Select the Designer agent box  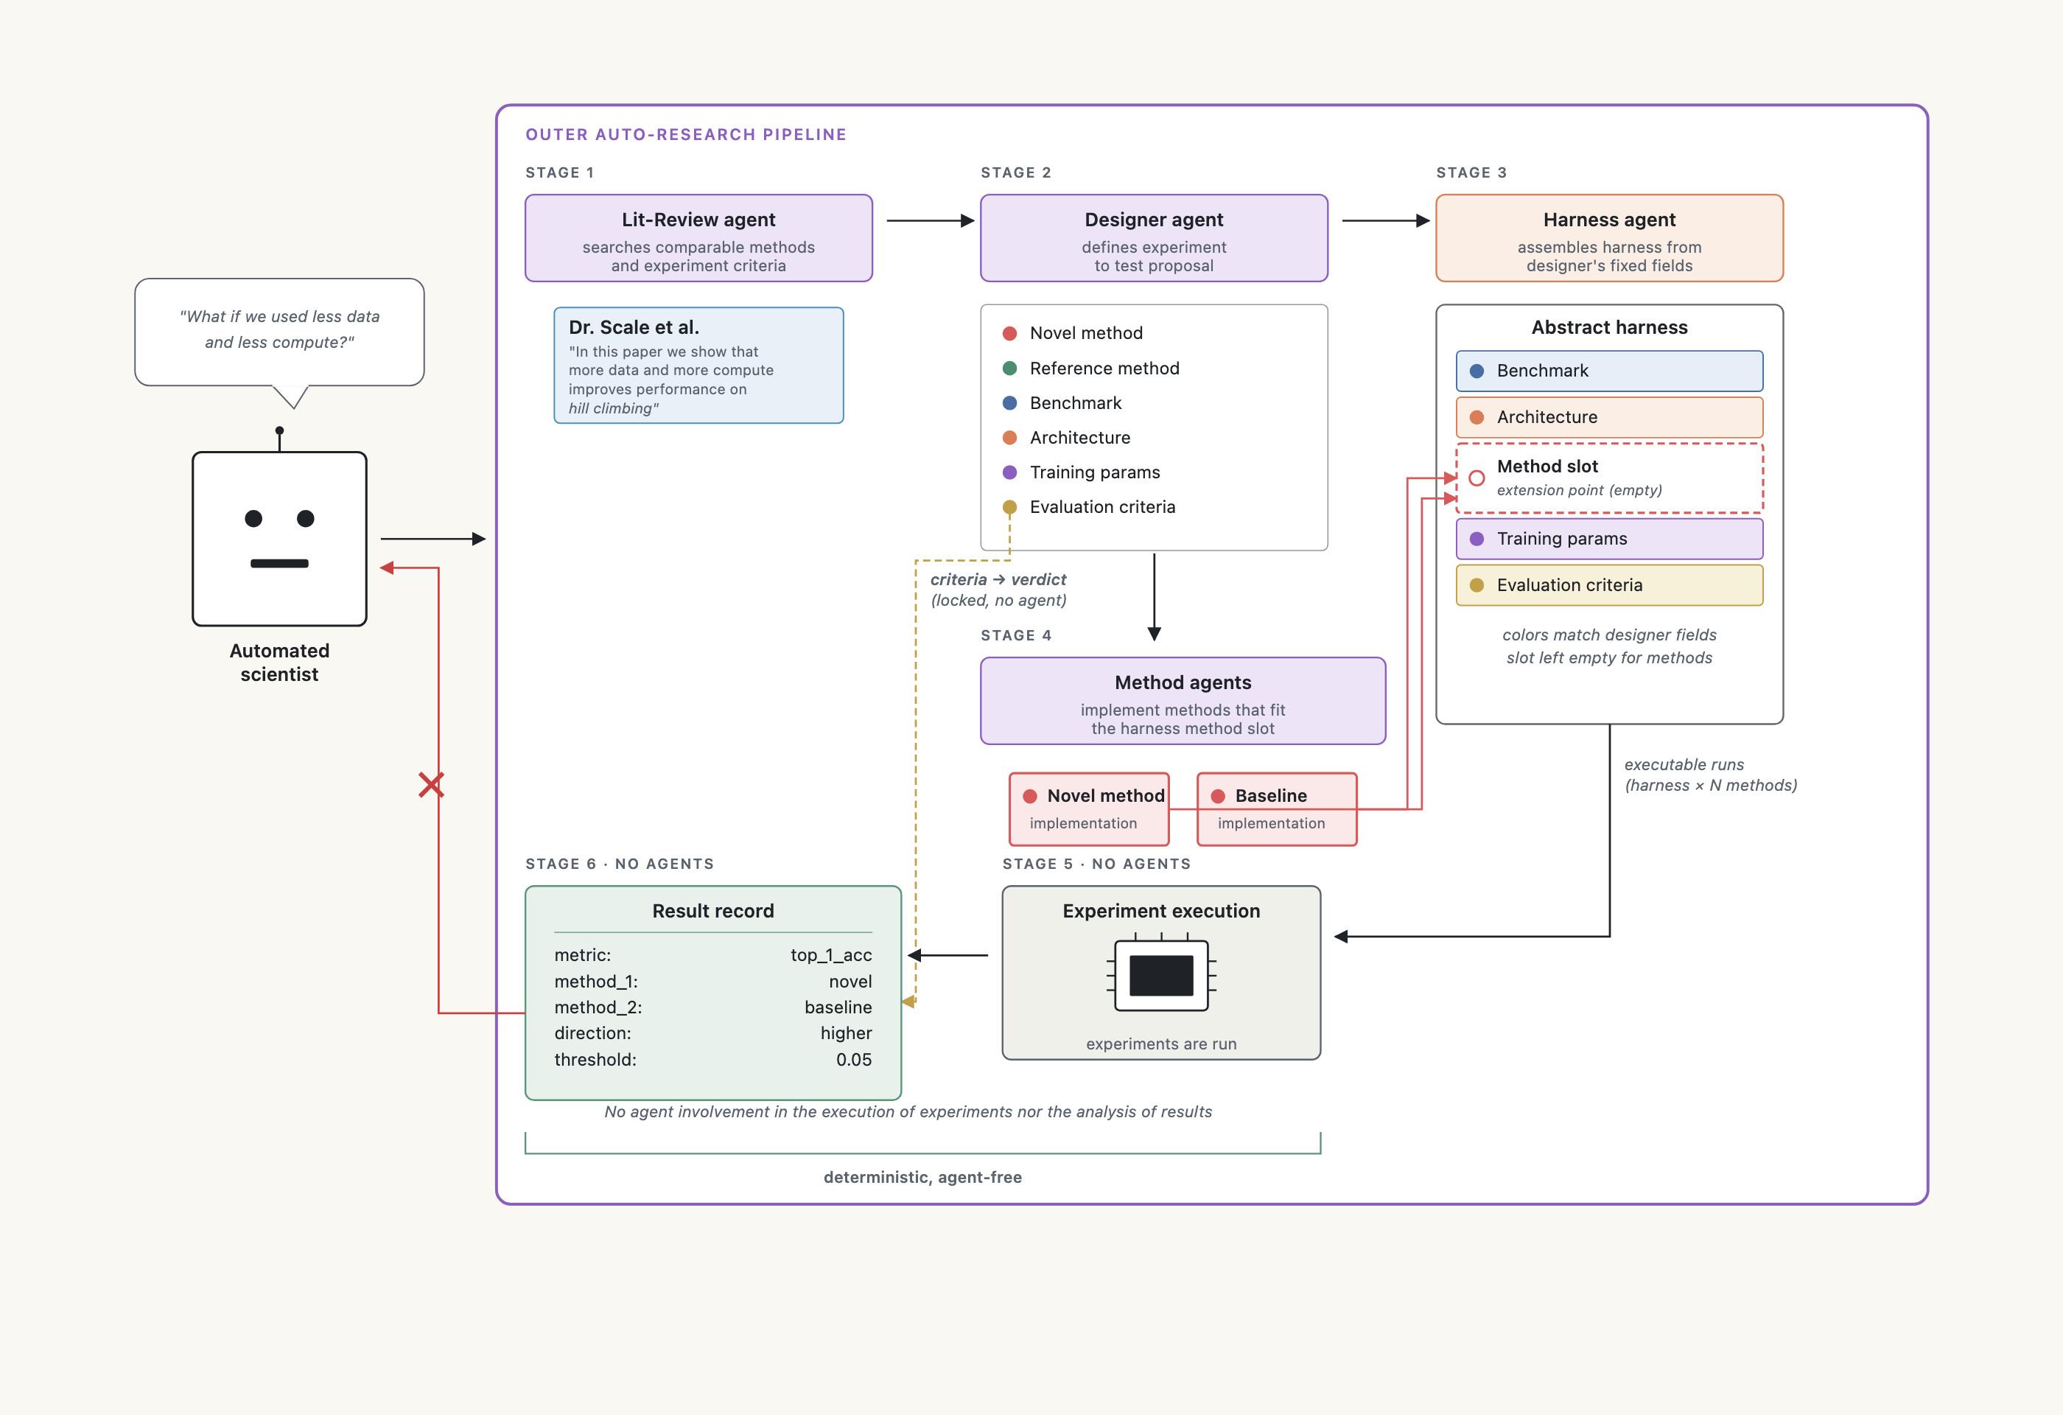[x=1154, y=238]
